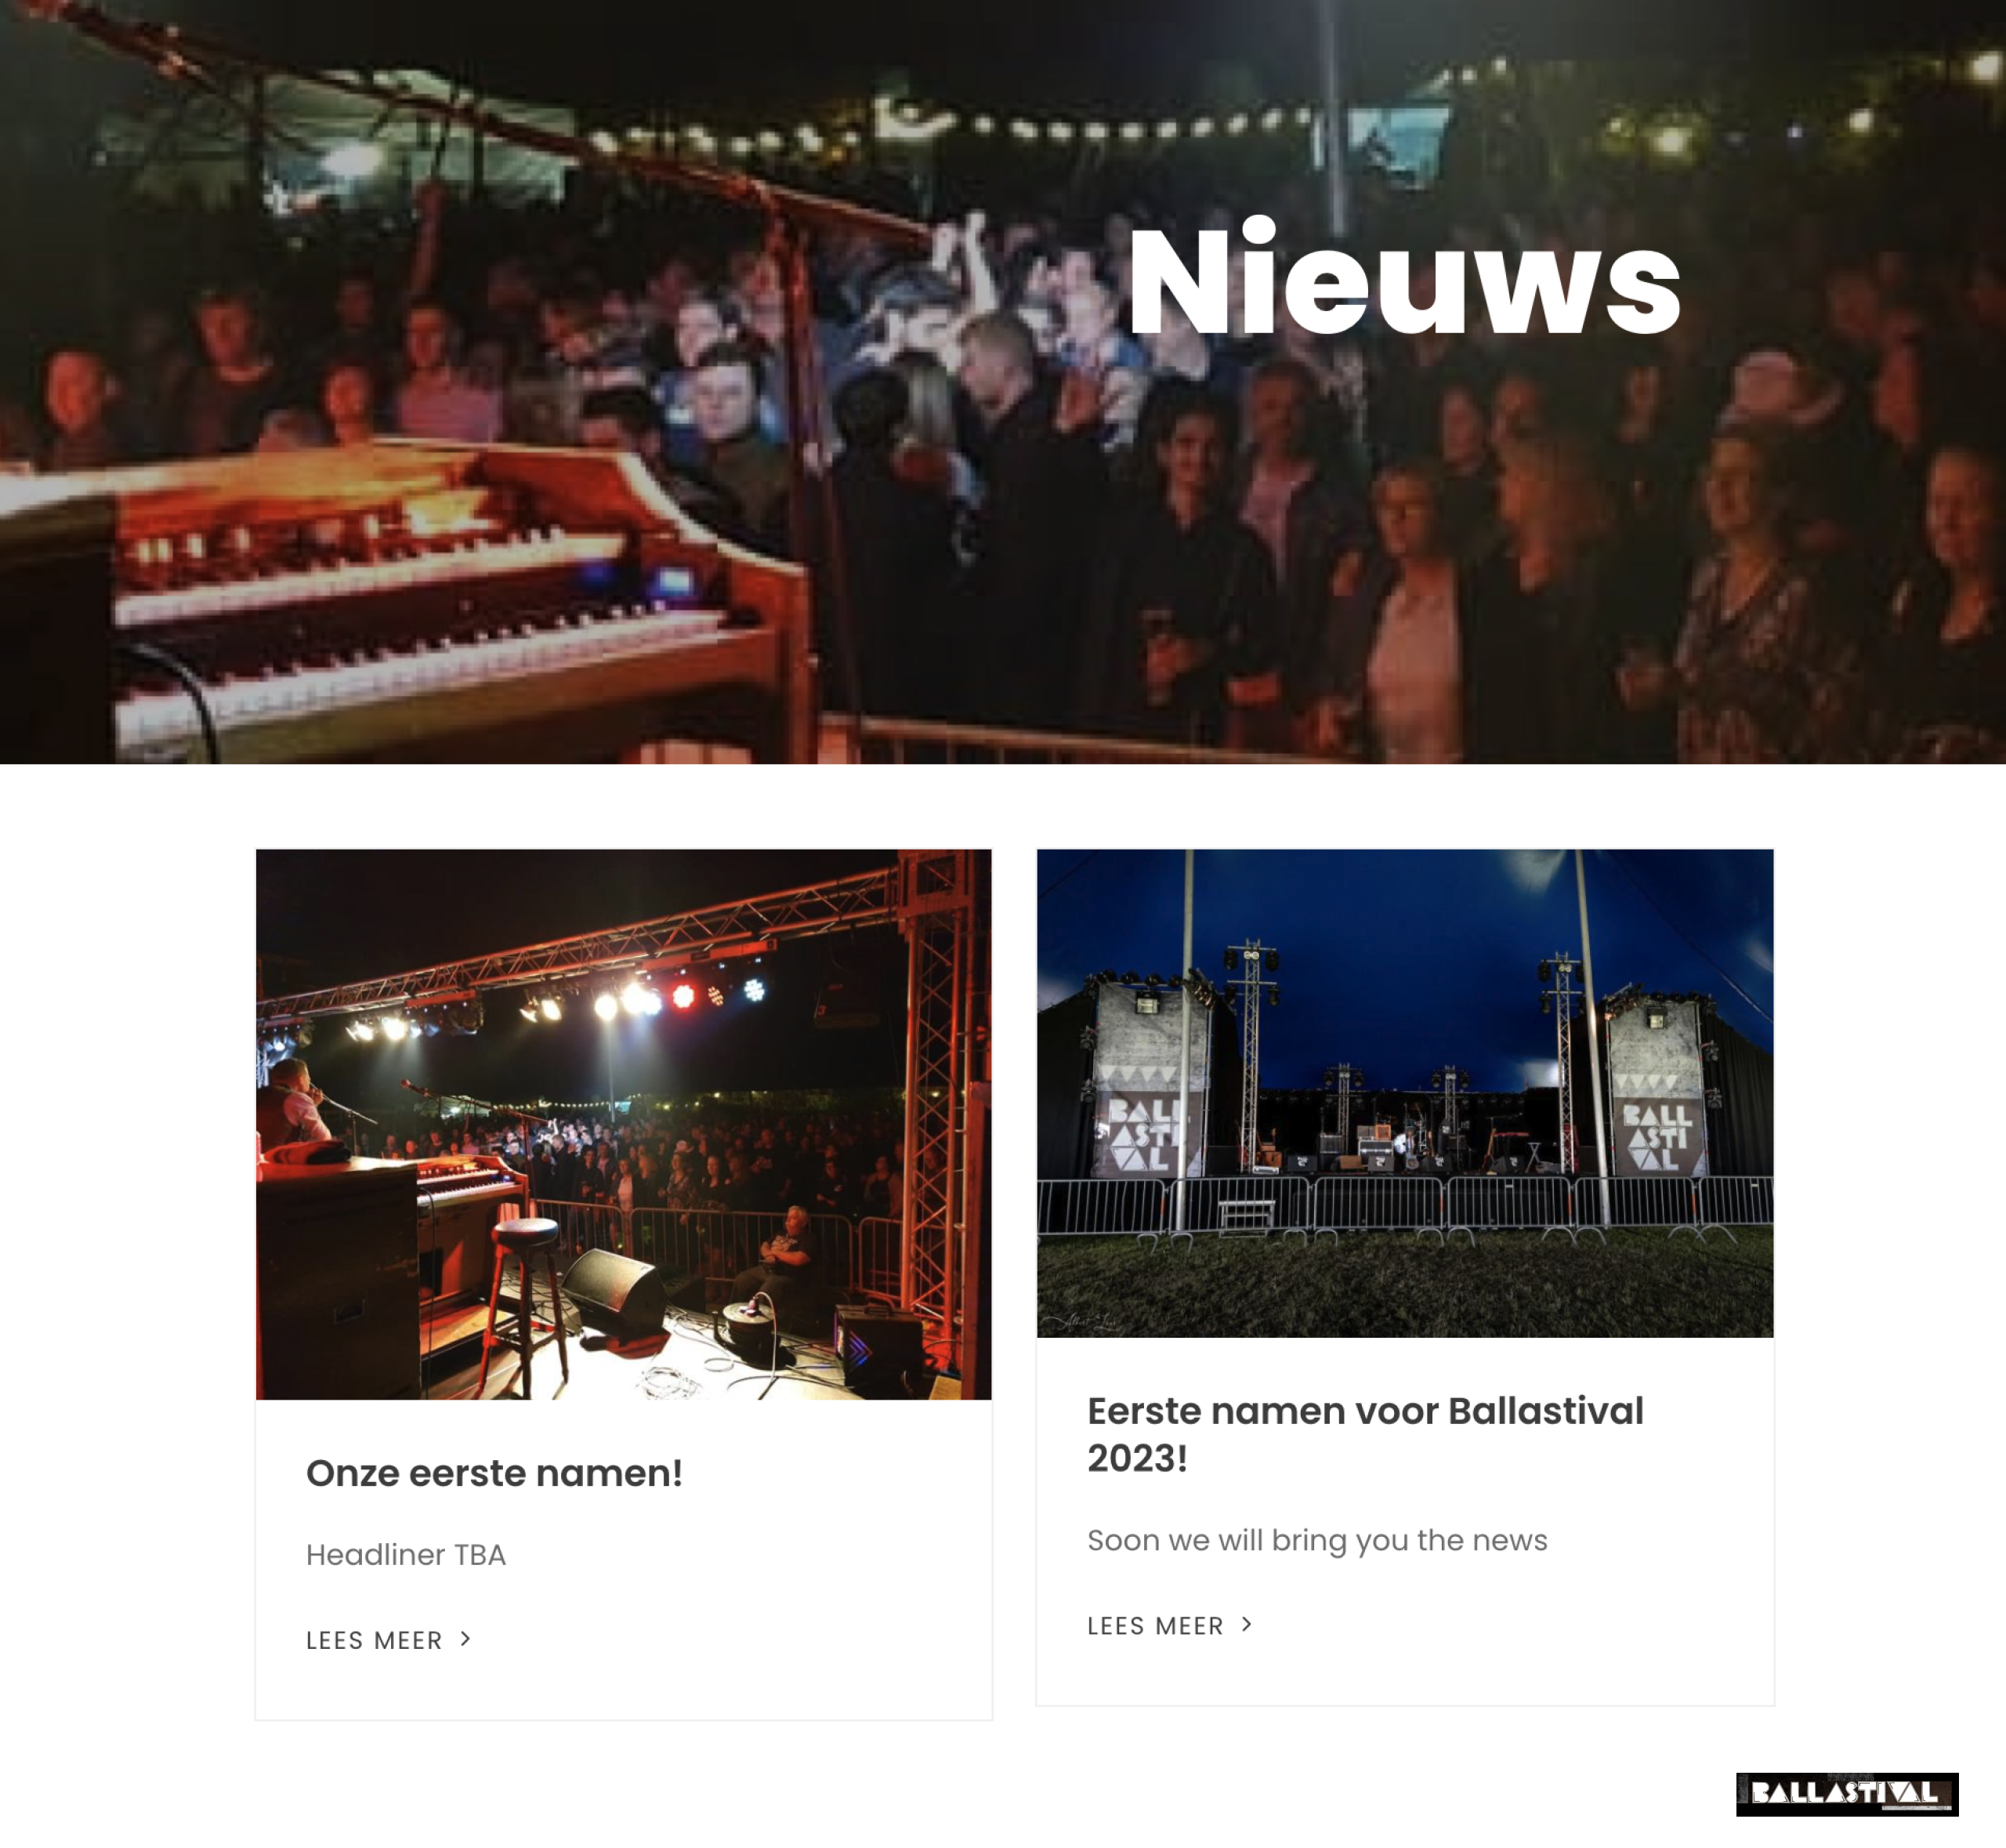Image resolution: width=2006 pixels, height=1848 pixels.
Task: Open the 'Onze eerste namen!' article title
Action: [494, 1472]
